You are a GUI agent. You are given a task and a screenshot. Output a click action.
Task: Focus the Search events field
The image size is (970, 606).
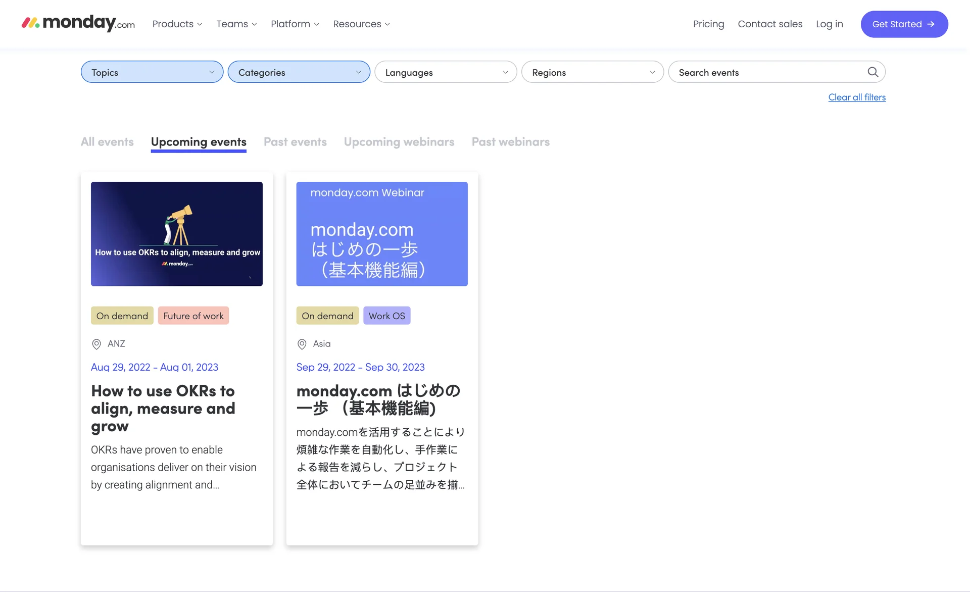click(768, 72)
